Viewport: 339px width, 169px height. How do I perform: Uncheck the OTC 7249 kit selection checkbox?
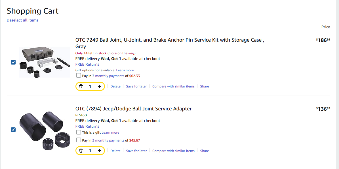click(13, 62)
